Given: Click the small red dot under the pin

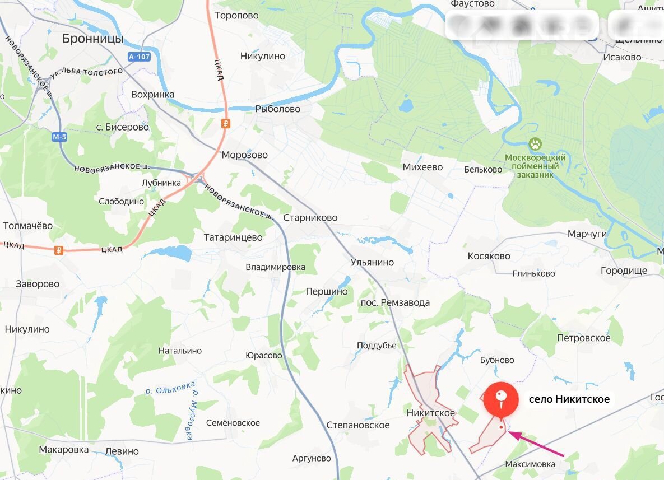Looking at the screenshot, I should (x=502, y=427).
